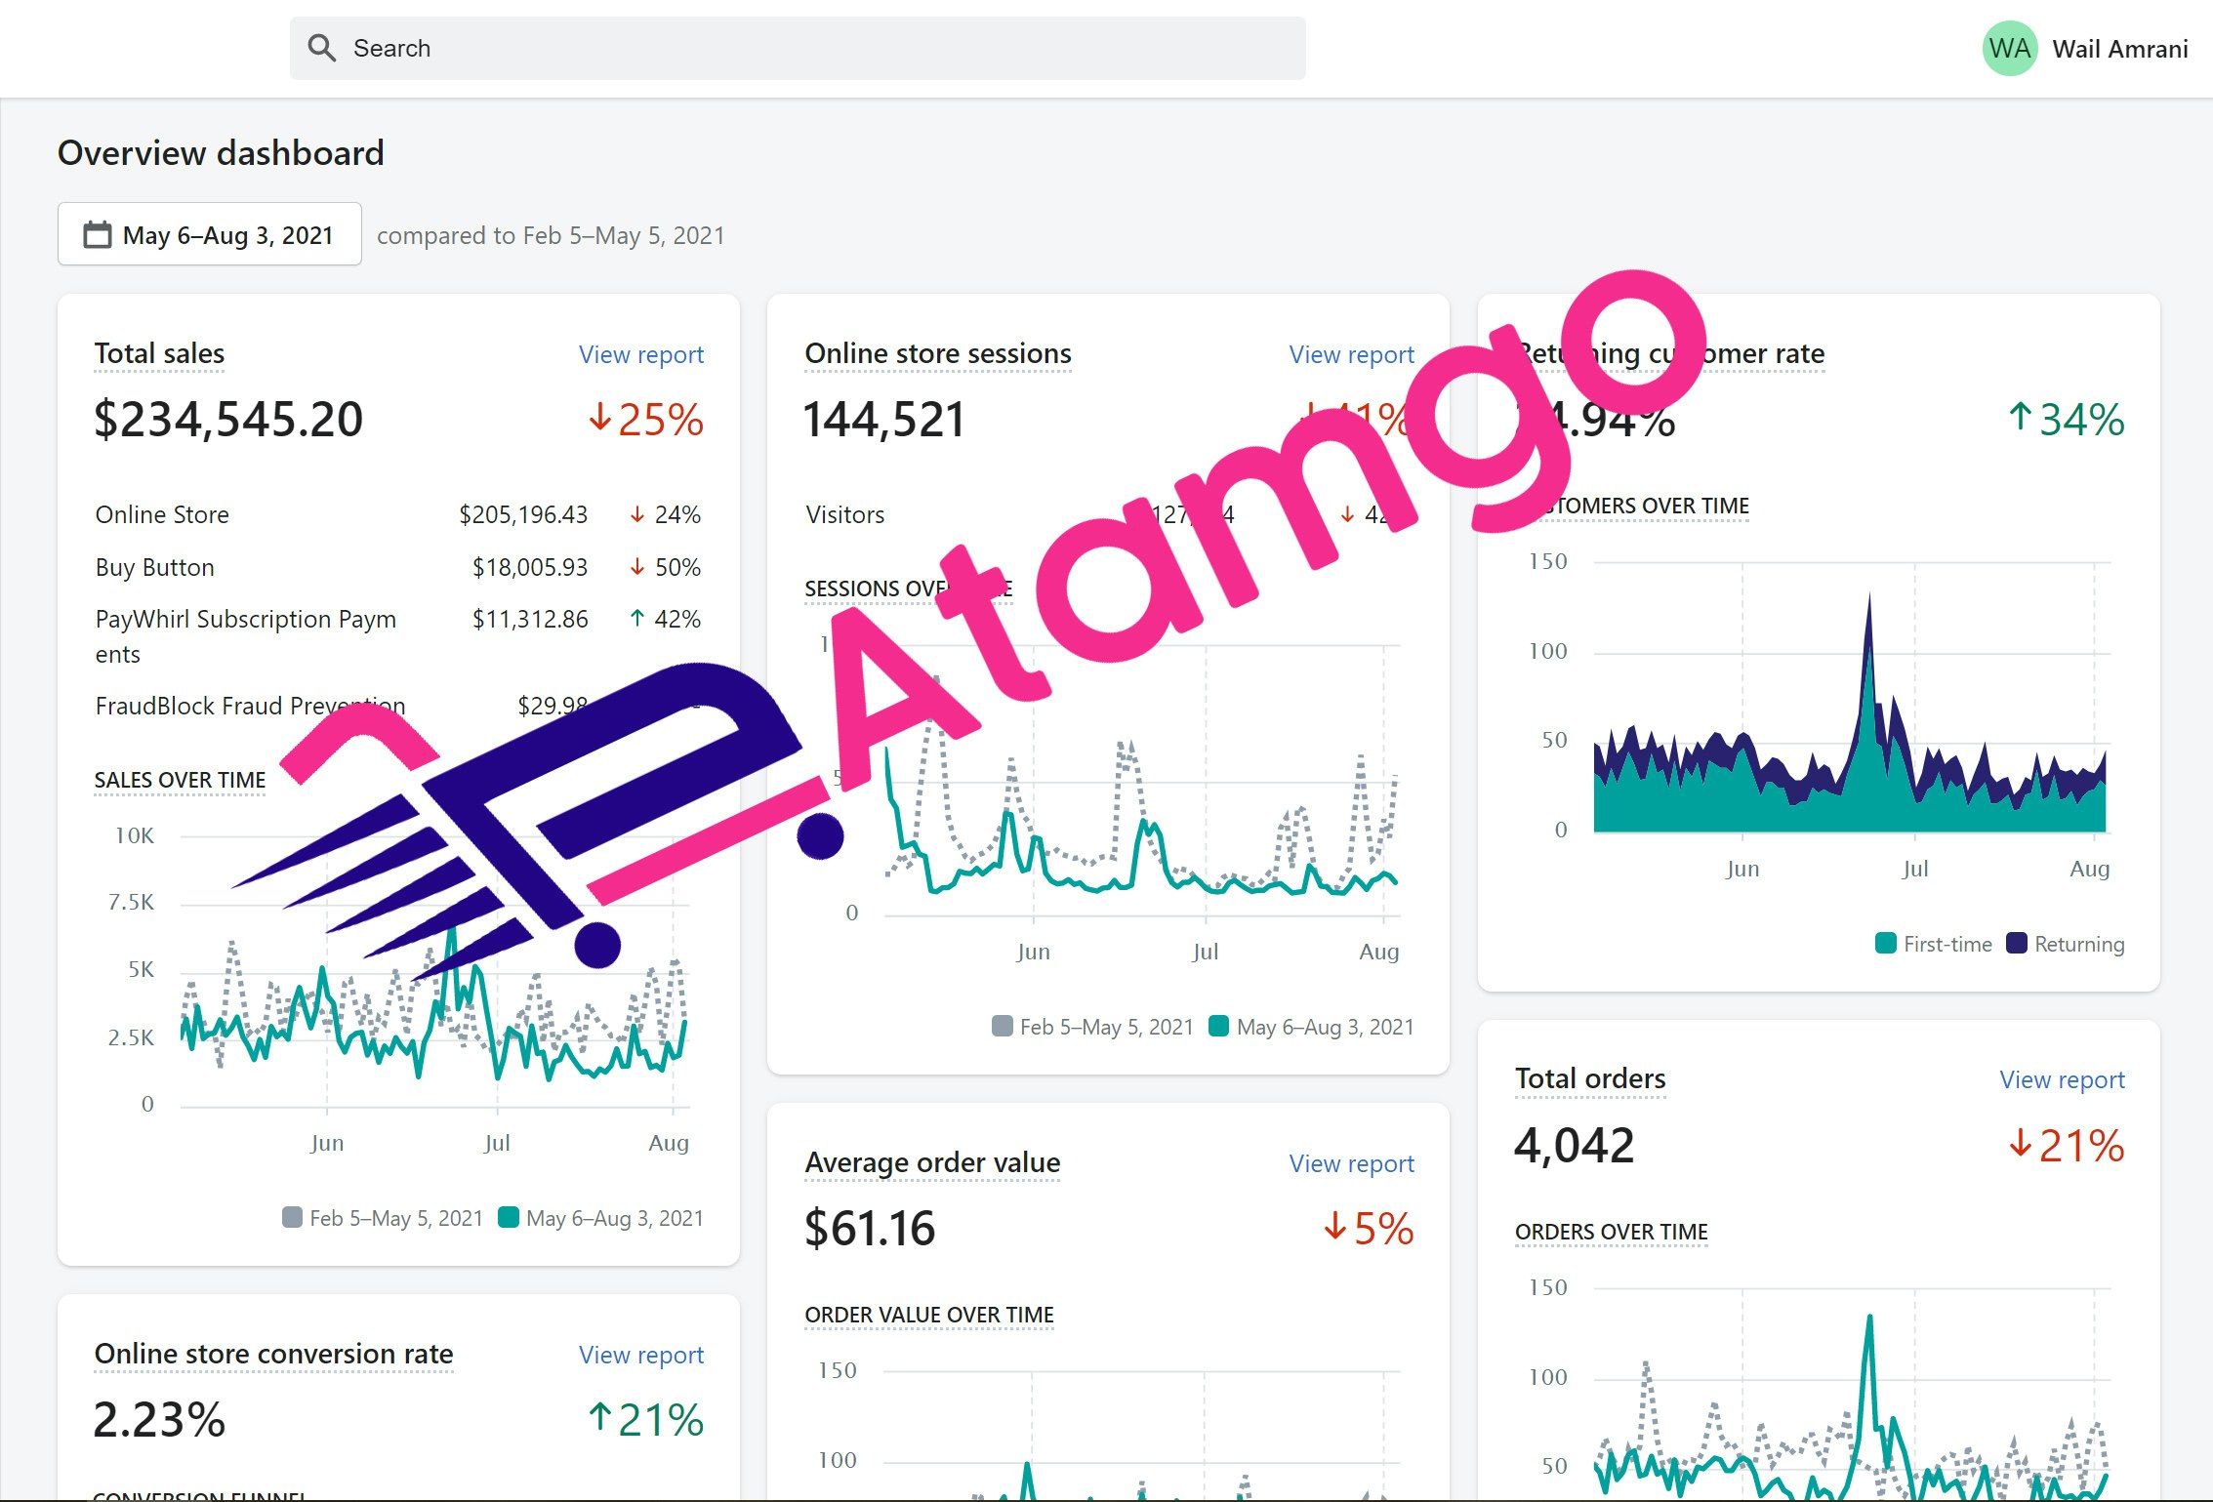Open View report for Online store sessions
This screenshot has width=2213, height=1502.
1351,354
